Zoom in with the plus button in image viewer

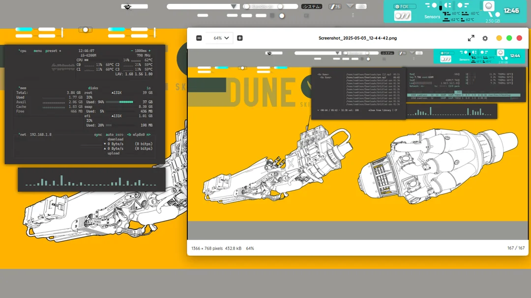240,38
